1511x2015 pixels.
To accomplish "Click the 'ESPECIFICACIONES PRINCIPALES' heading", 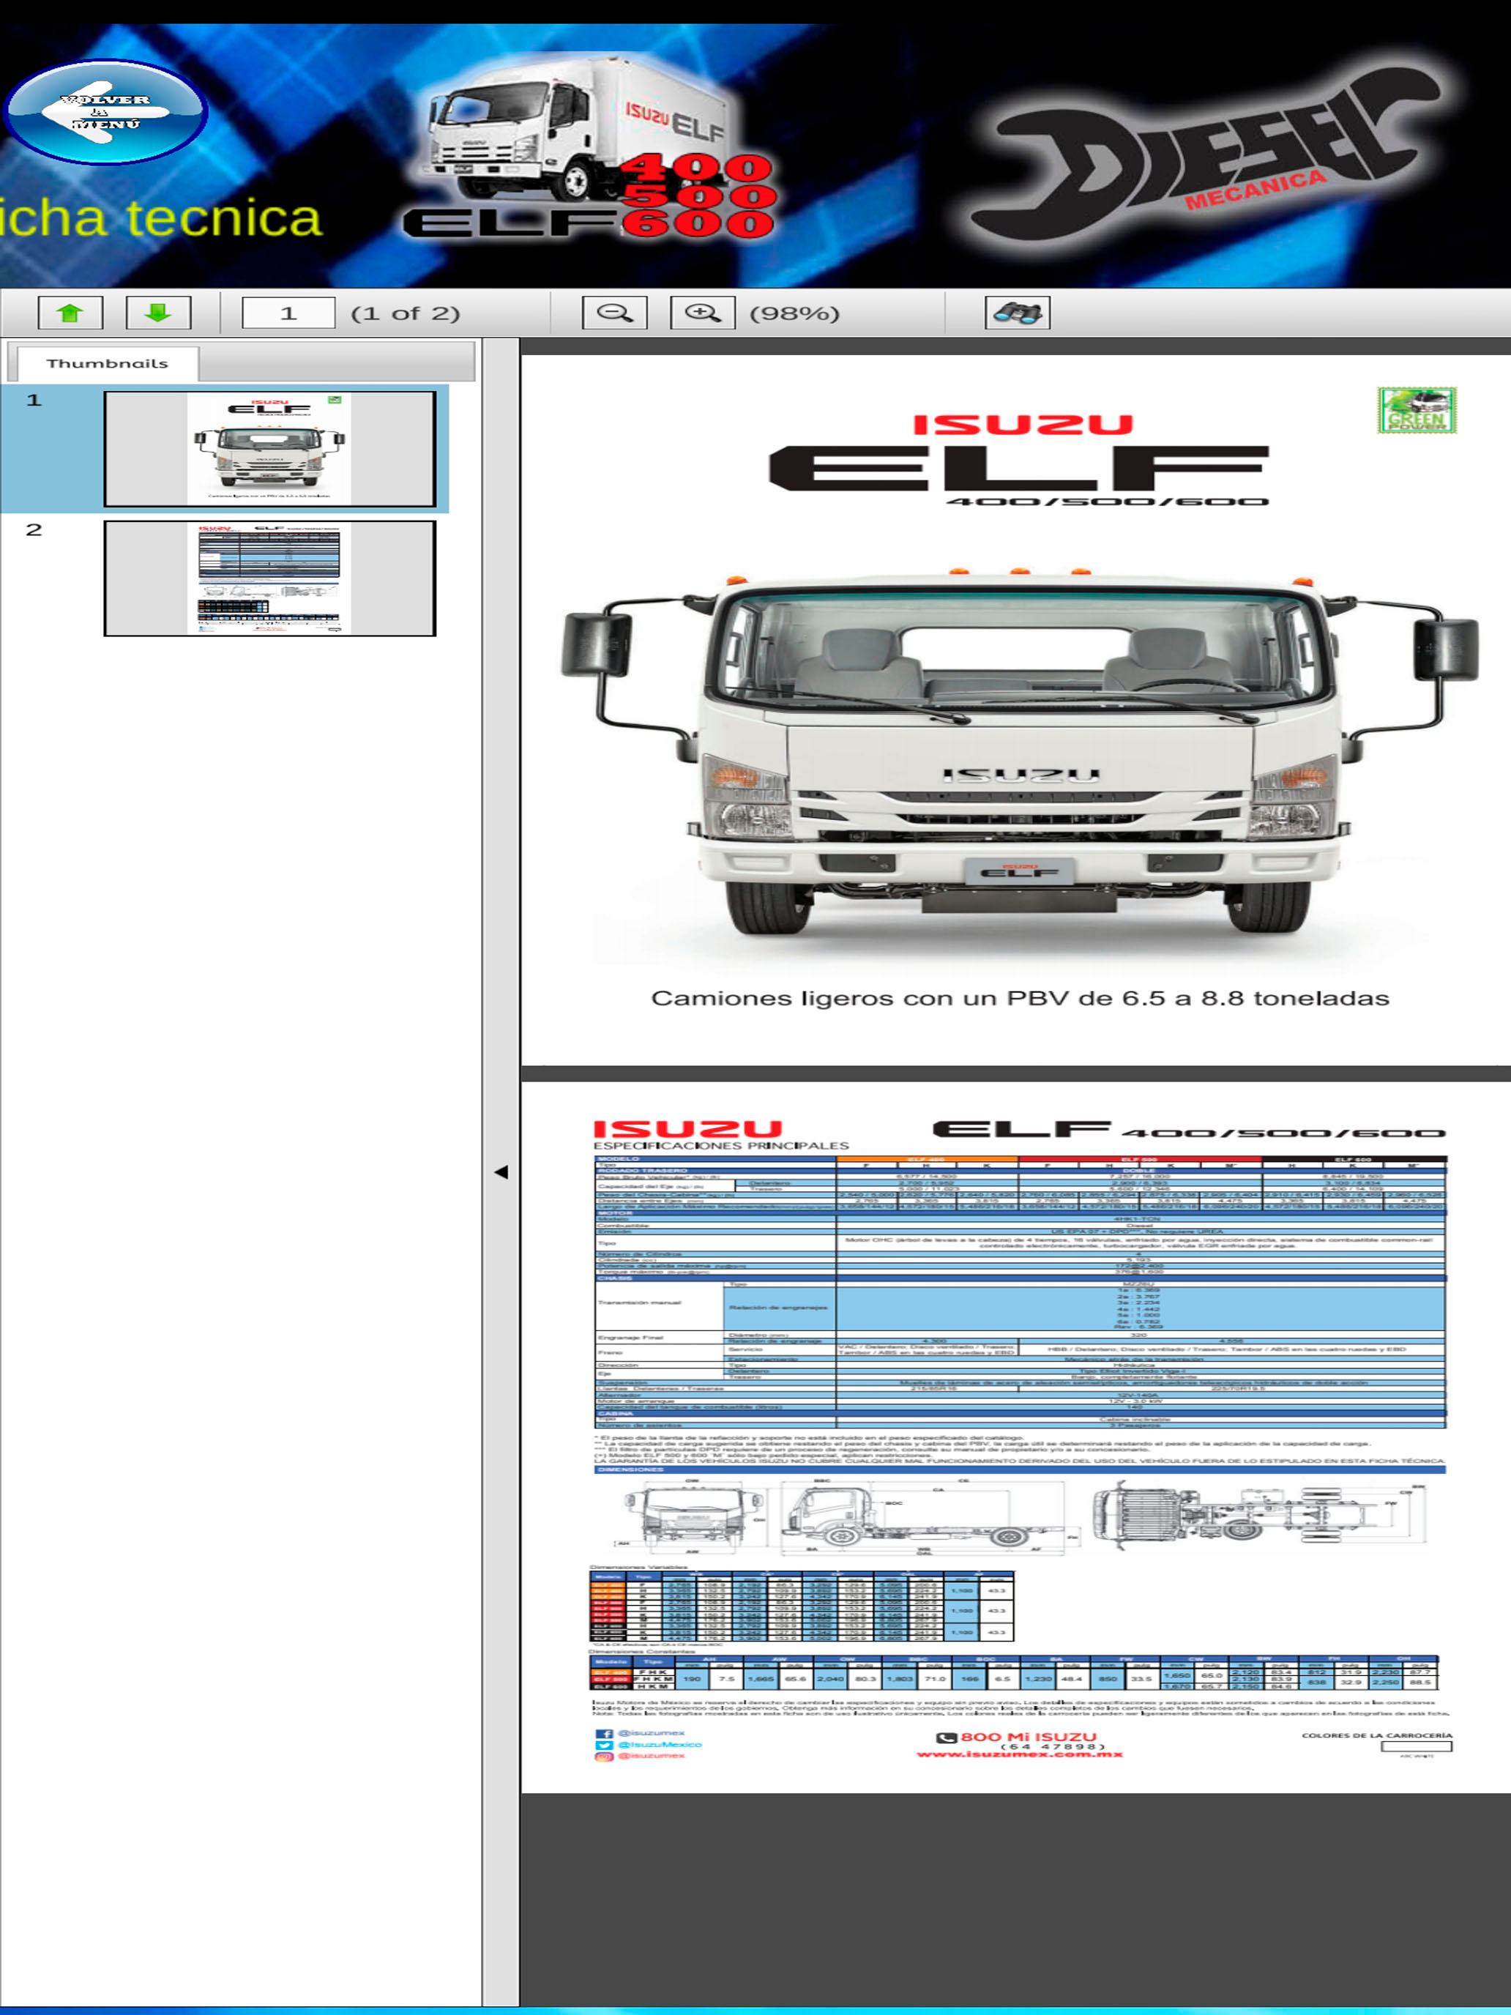I will click(720, 1146).
